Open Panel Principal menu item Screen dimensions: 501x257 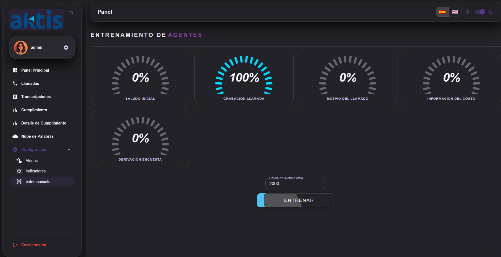(x=42, y=70)
